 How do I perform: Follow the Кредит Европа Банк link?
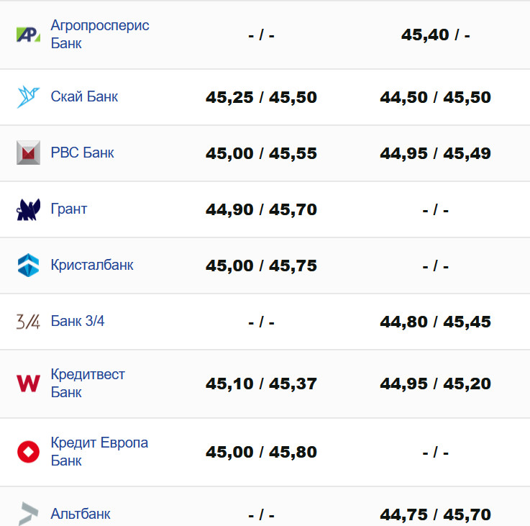[99, 452]
